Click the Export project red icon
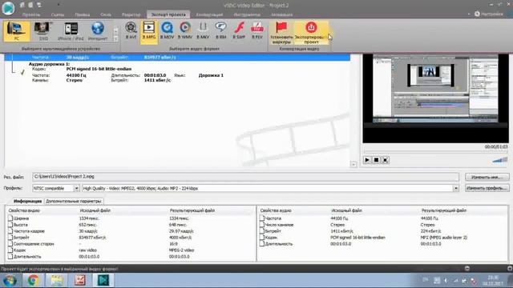Screen dimensions: 513x288 (x=311, y=32)
